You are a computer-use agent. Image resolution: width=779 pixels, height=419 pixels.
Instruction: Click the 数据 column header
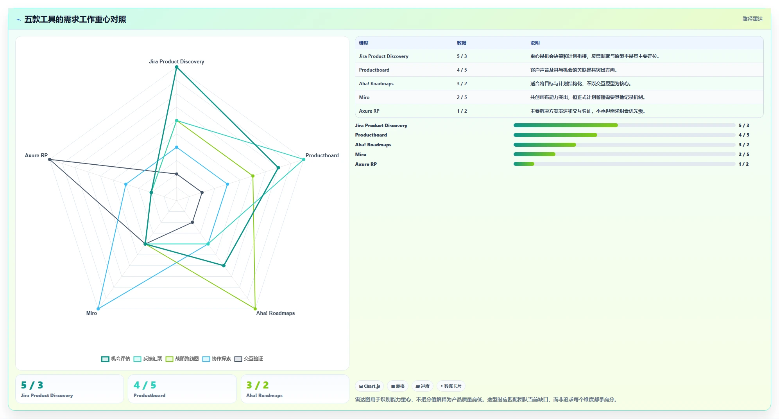(x=461, y=43)
